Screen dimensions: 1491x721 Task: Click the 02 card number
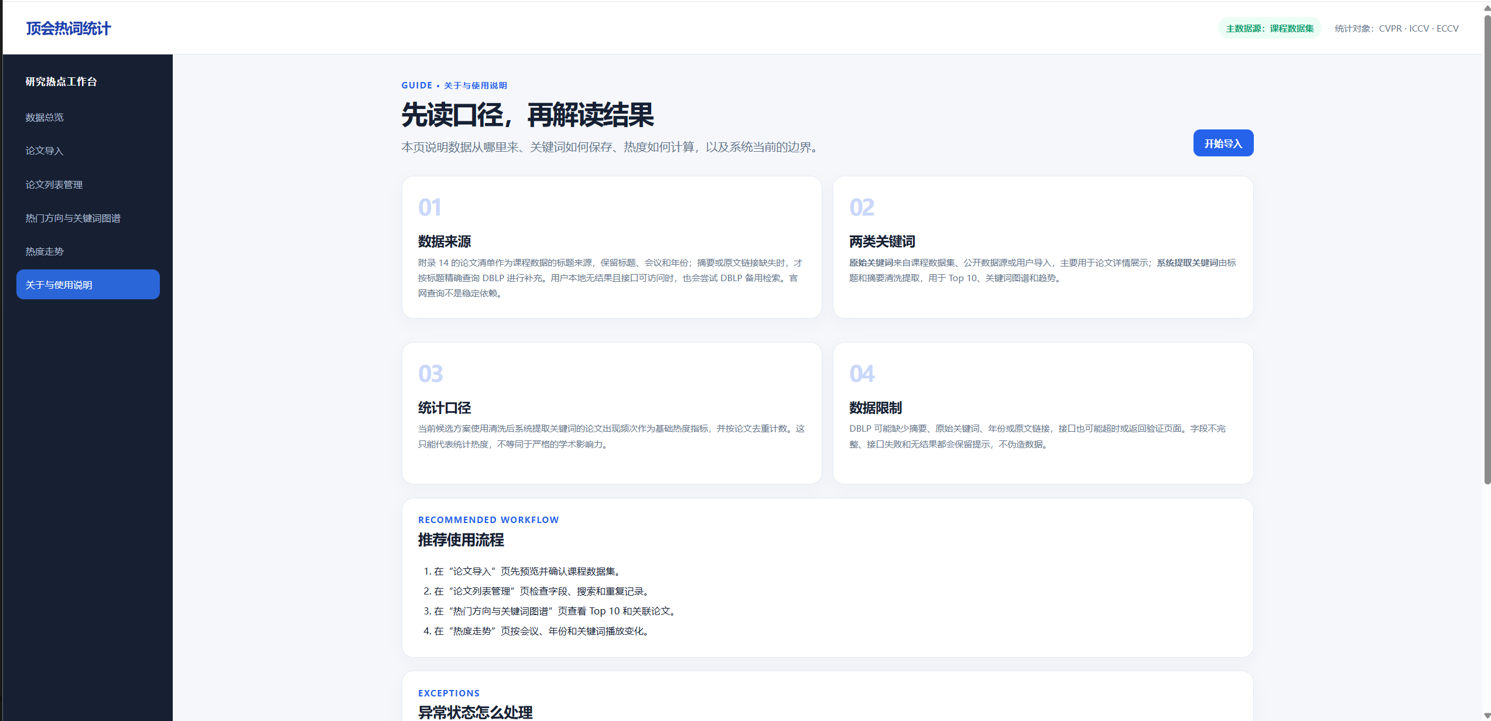861,207
